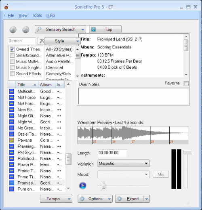This screenshot has height=210, width=202.
Task: Check the Music Single... filter
Action: tap(12, 67)
